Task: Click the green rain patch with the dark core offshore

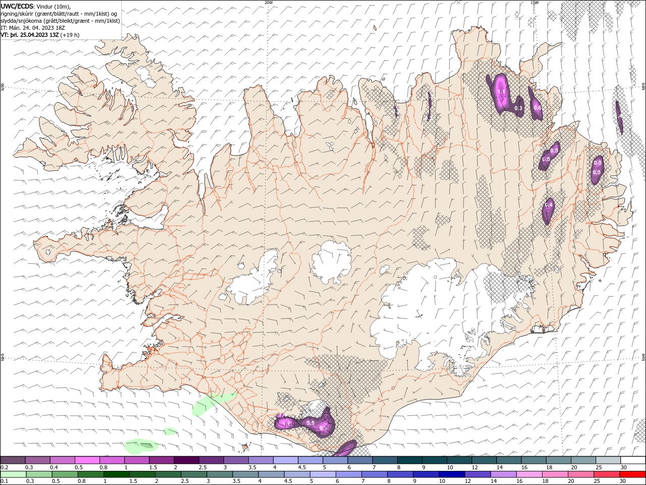Action: [x=142, y=446]
